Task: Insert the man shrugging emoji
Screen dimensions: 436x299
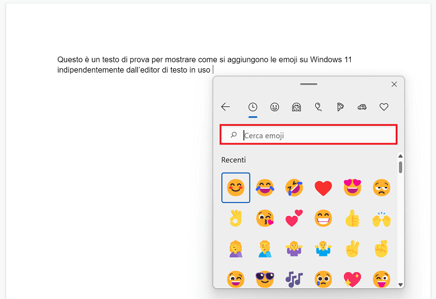Action: pos(323,249)
